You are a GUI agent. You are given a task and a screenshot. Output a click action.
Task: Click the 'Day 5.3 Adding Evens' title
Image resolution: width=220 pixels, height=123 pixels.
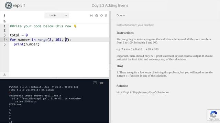tap(110, 5)
